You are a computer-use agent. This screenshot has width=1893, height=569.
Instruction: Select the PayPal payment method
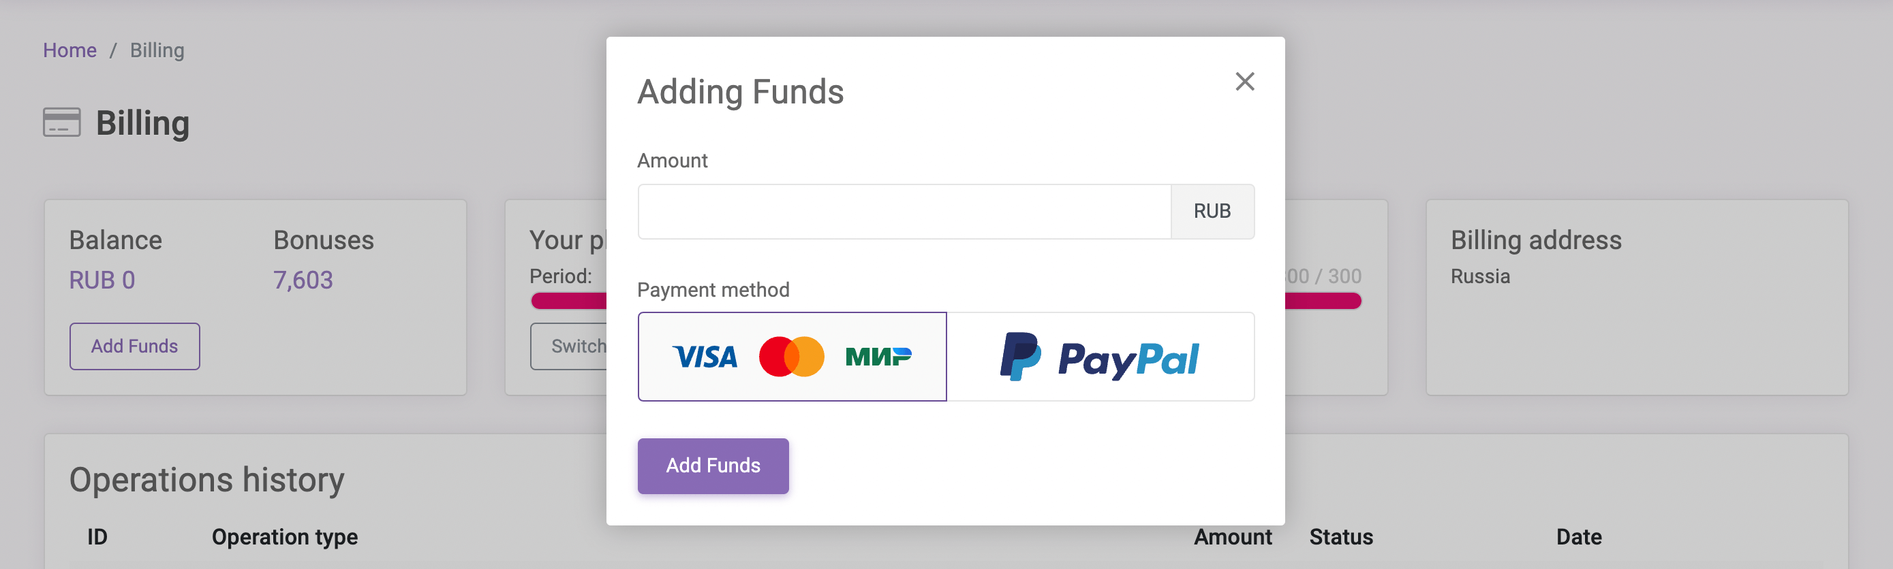point(1100,357)
